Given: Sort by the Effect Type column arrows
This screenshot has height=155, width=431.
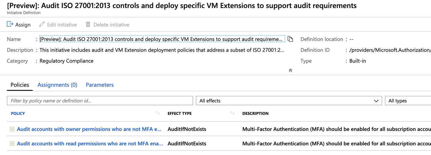Looking at the screenshot, I should point(232,113).
